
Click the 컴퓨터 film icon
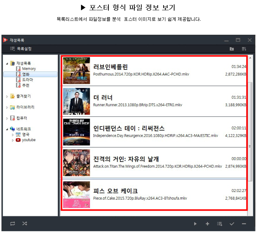(x=12, y=118)
